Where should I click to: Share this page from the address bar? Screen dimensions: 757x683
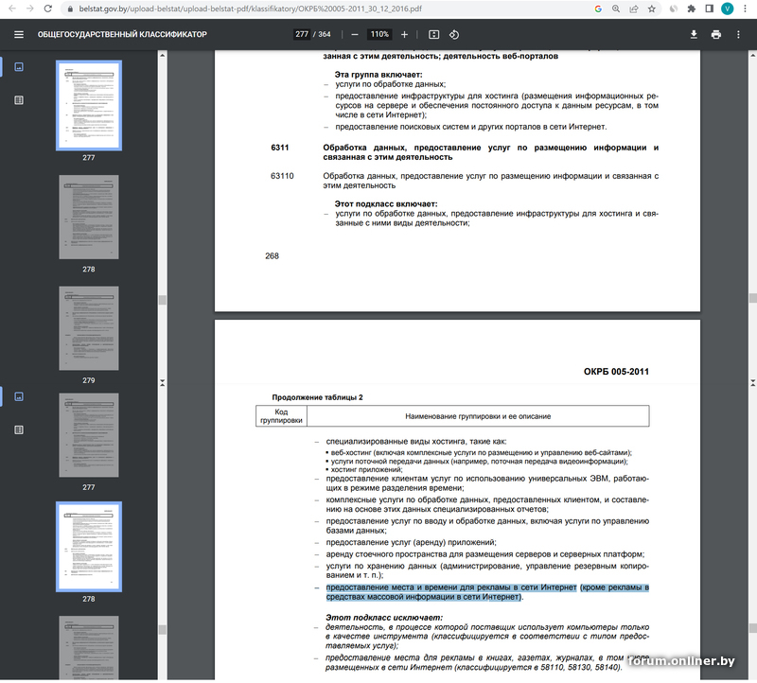634,9
